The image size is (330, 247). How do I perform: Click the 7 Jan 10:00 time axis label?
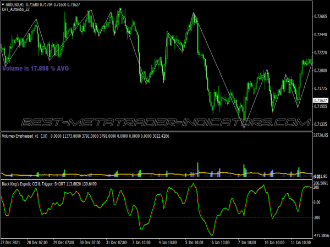tap(247, 243)
